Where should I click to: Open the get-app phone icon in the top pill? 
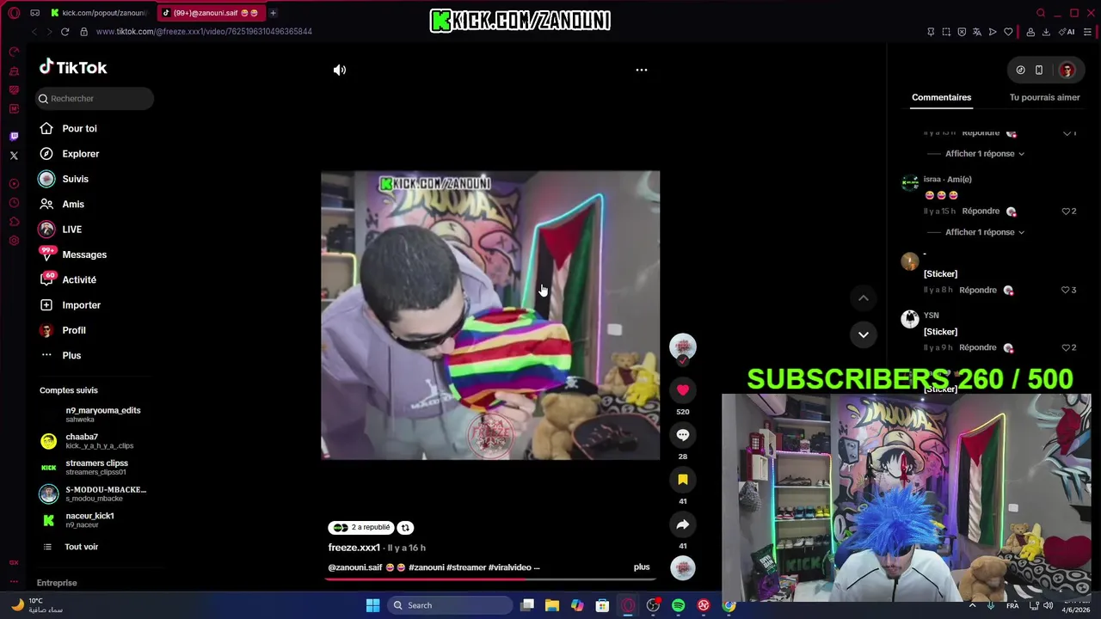point(1039,70)
